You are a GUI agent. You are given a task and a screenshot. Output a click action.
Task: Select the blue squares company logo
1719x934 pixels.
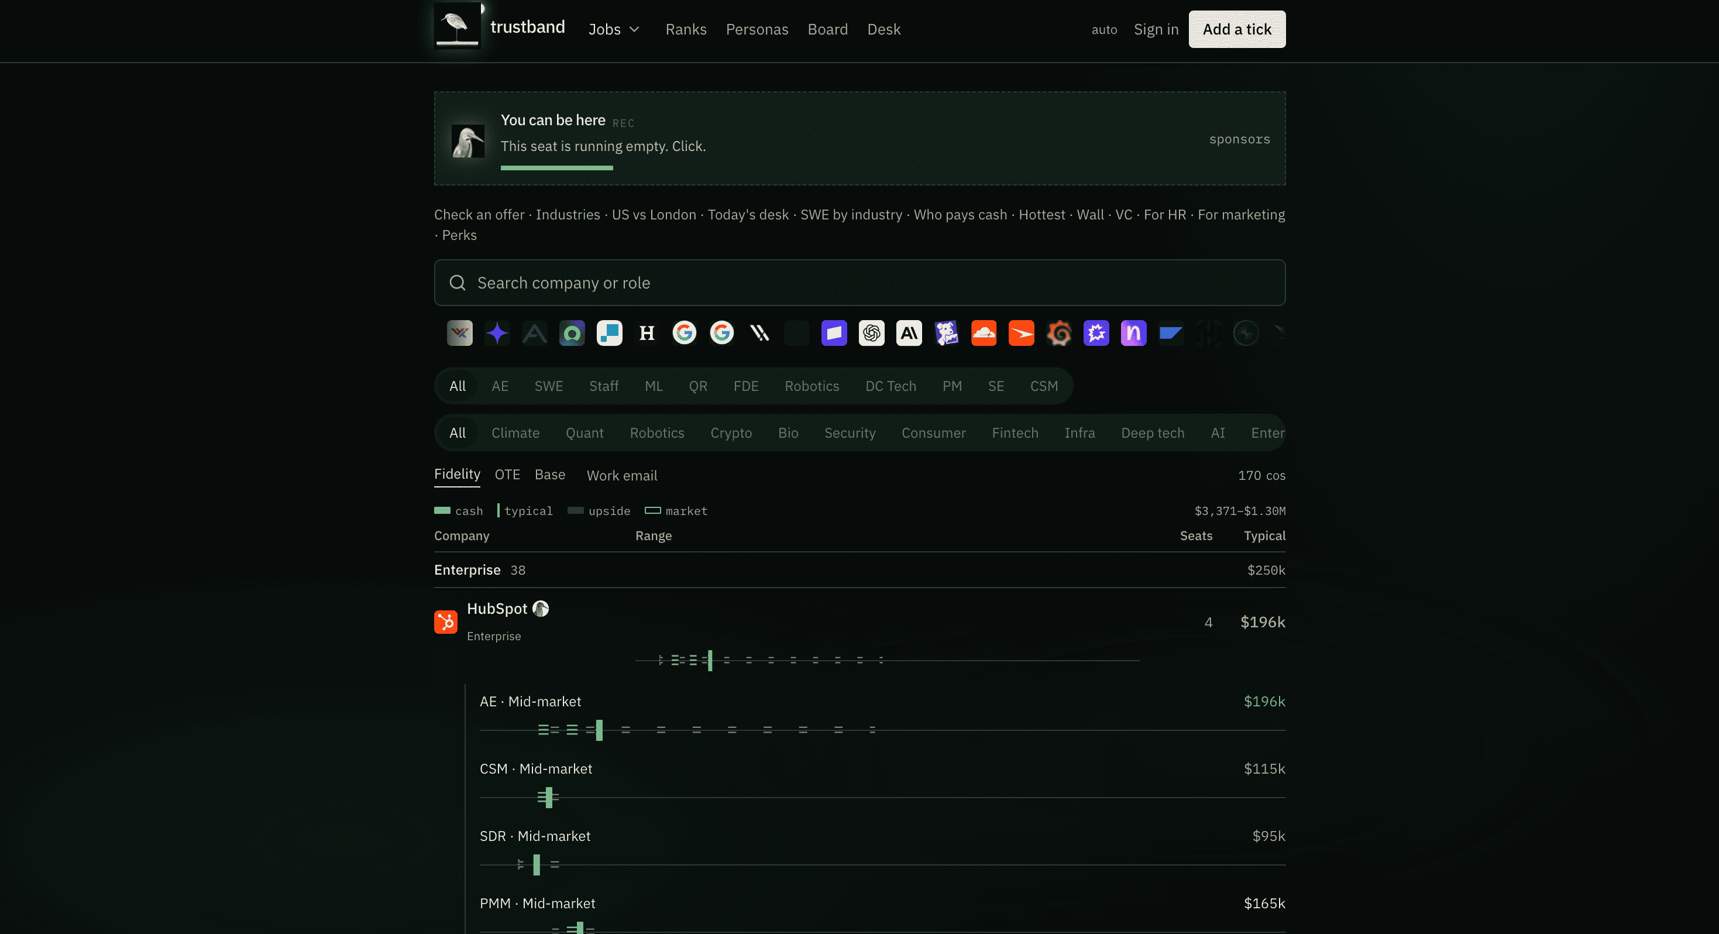tap(609, 332)
